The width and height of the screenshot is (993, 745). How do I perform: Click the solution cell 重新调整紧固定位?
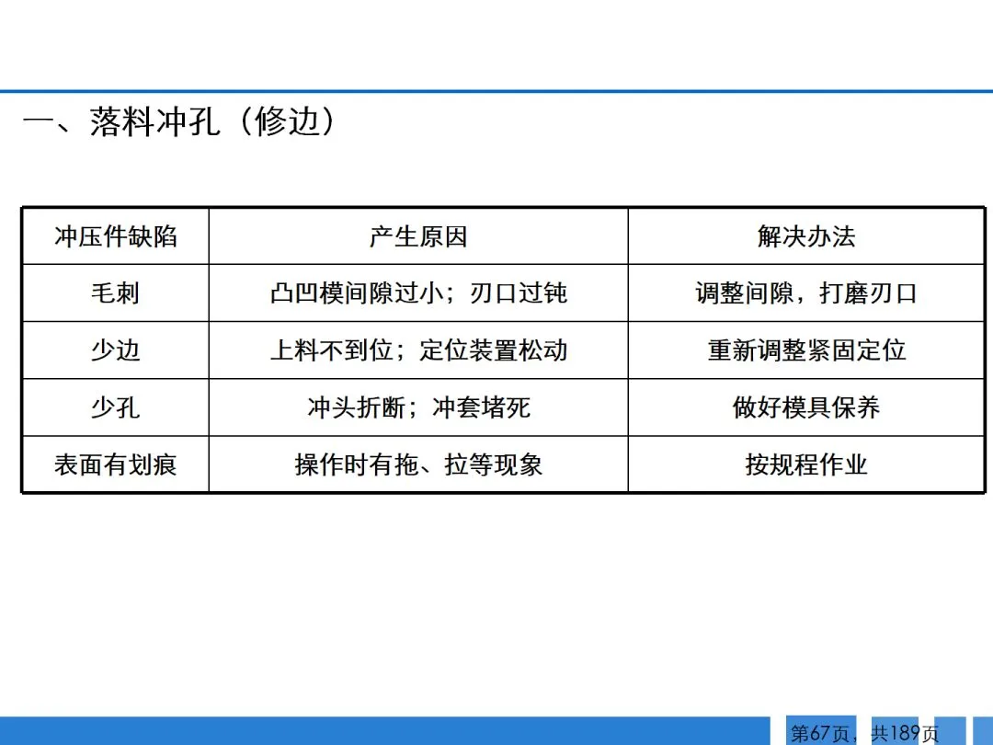click(806, 350)
